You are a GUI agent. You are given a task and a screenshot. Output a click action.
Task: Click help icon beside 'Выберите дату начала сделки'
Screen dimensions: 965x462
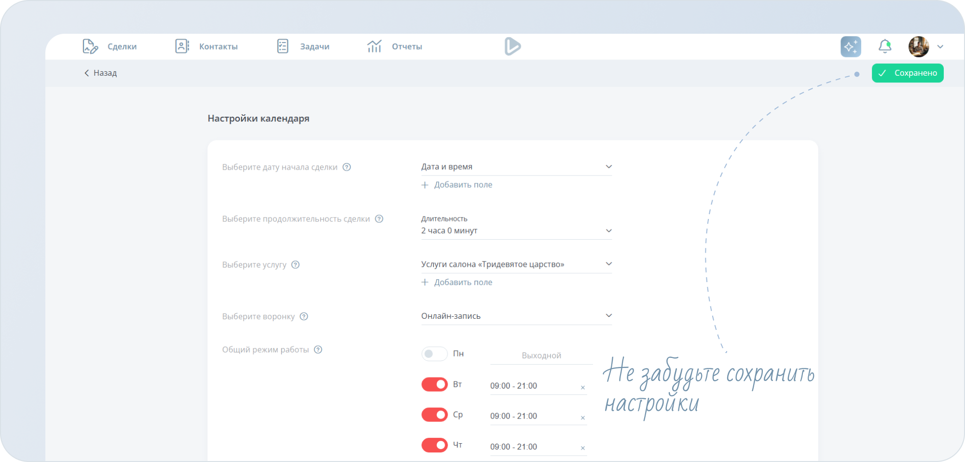point(346,167)
